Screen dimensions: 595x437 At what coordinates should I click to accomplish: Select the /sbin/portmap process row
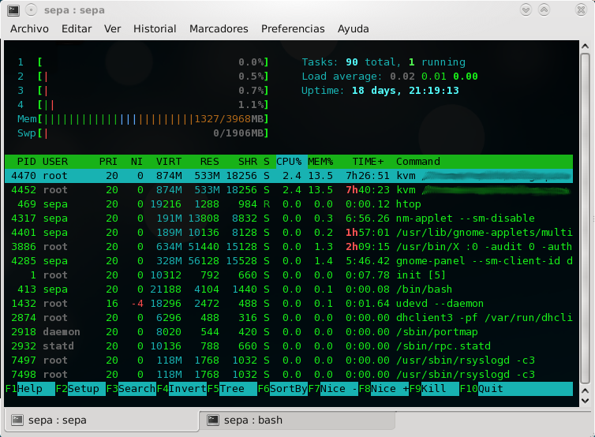(289, 332)
